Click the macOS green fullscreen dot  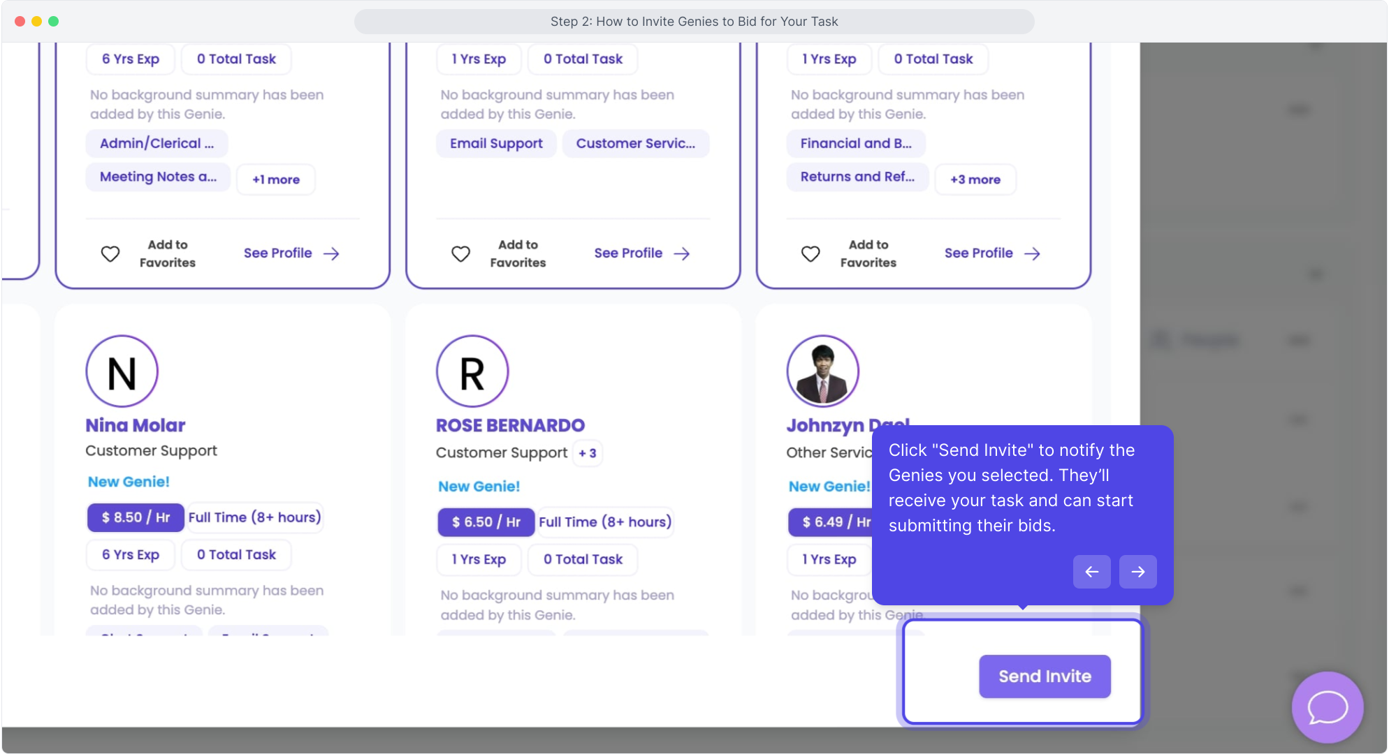[x=54, y=21]
